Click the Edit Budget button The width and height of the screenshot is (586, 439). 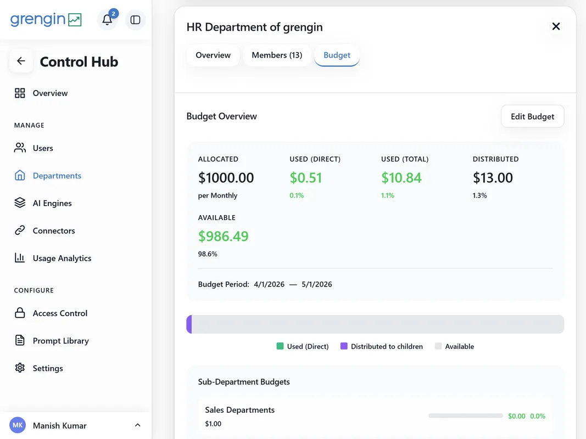(532, 116)
